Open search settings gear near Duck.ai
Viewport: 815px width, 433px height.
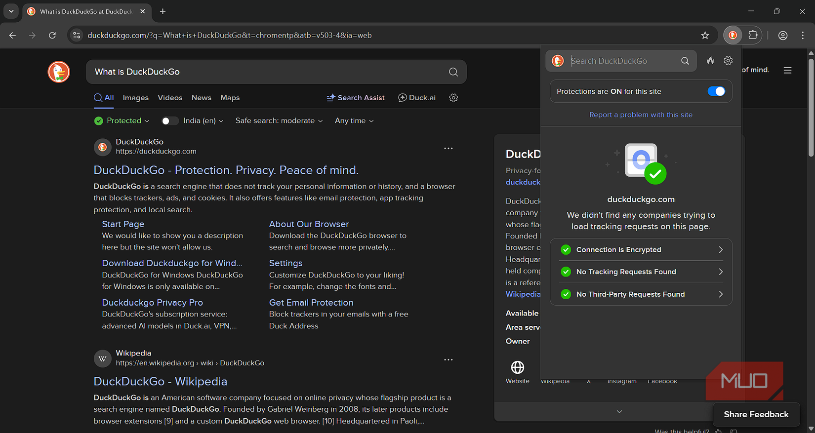[x=453, y=98]
